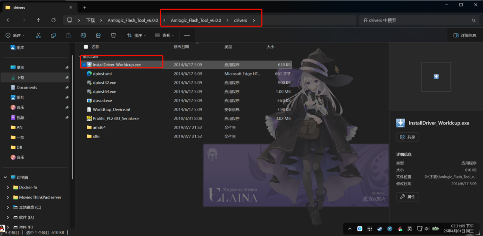Uncheck the InstallDriver_Worldcup.exe selection checkbox
The image size is (483, 236).
(x=83, y=65)
